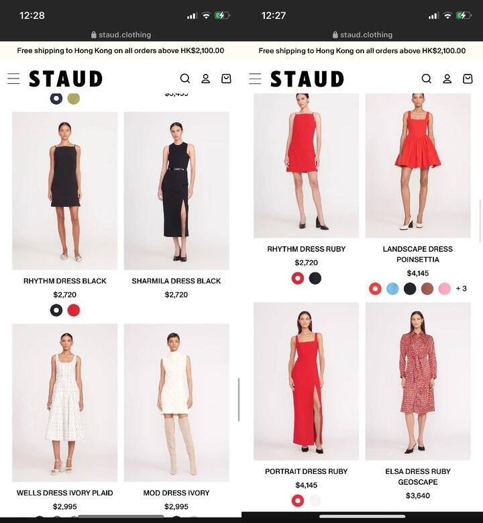The width and height of the screenshot is (483, 523).
Task: Open Elsa Dress Ruby Geoscape link
Action: [x=418, y=477]
